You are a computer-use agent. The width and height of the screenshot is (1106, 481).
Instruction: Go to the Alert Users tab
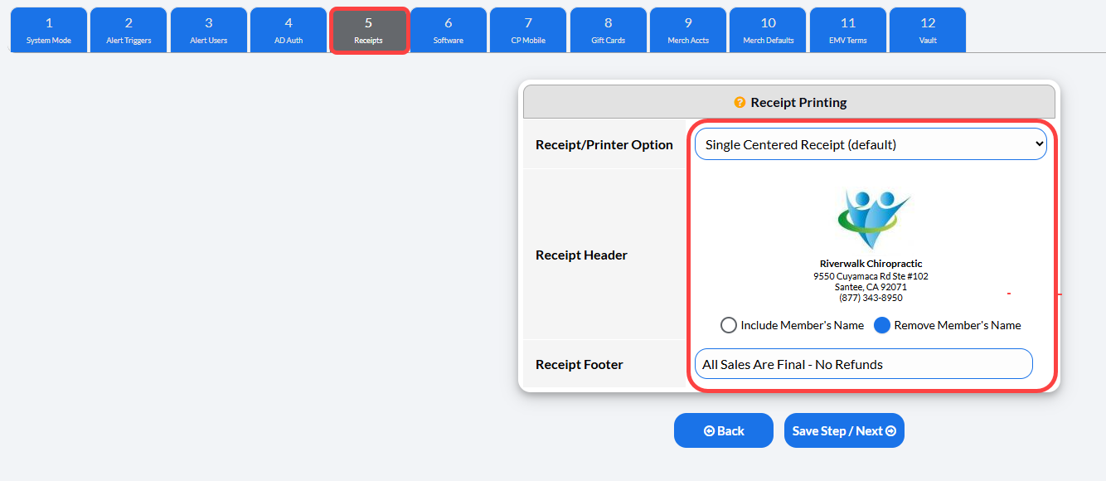[208, 30]
